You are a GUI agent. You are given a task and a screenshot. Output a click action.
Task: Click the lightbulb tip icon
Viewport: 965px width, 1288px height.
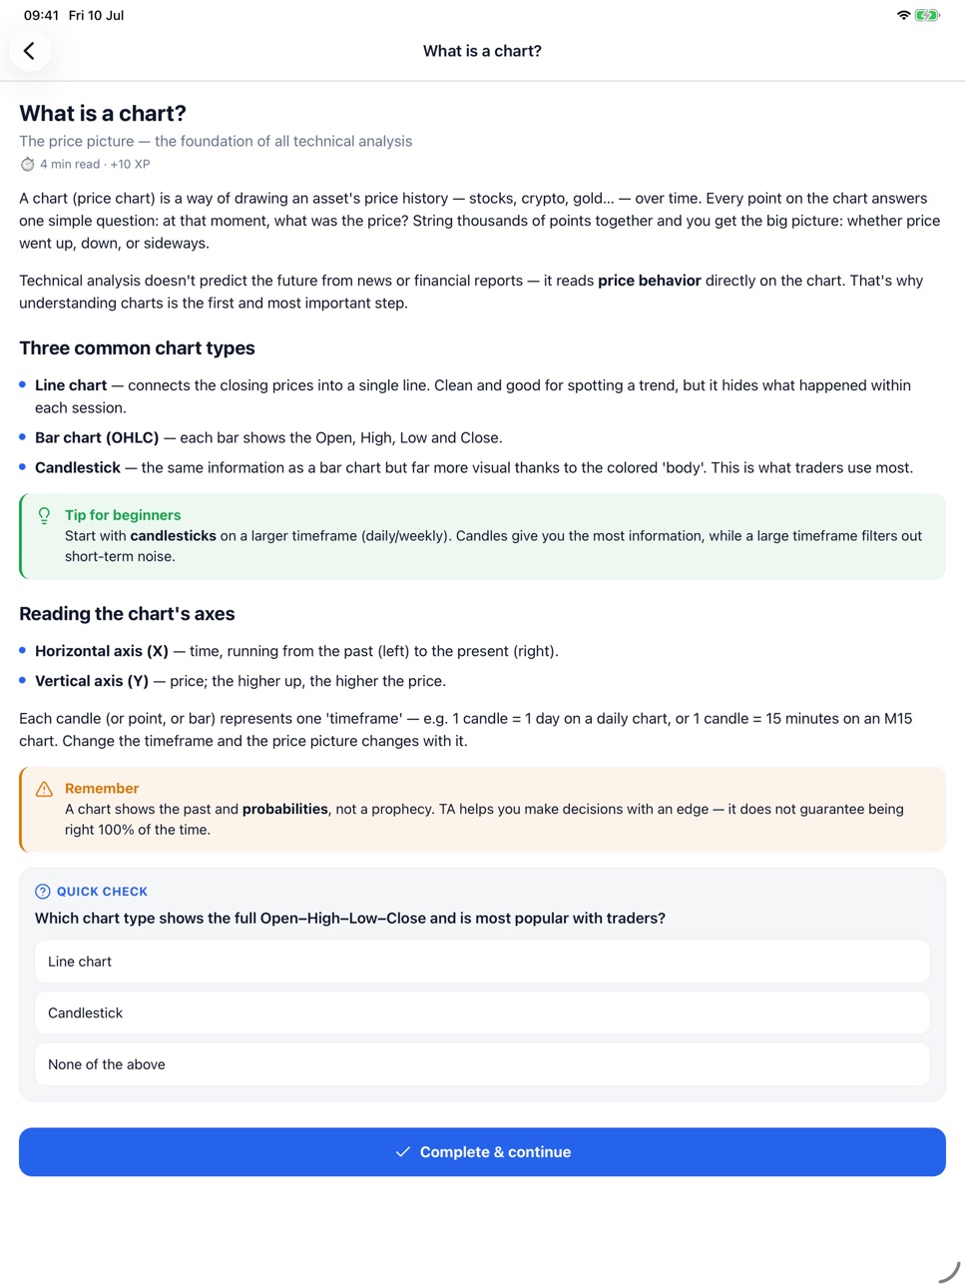(44, 516)
